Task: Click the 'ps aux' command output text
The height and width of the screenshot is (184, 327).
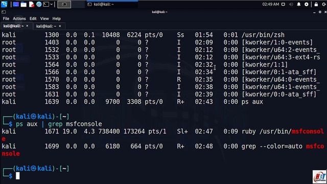Action: pos(252,102)
